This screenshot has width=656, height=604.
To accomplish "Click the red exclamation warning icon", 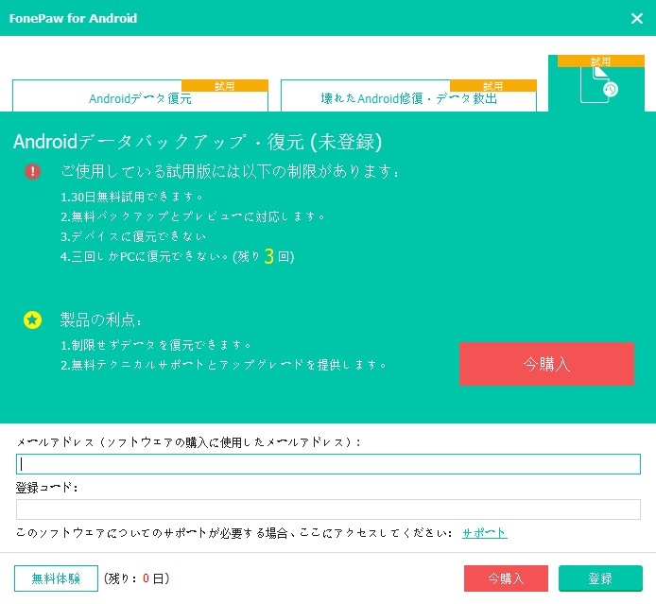I will [33, 171].
